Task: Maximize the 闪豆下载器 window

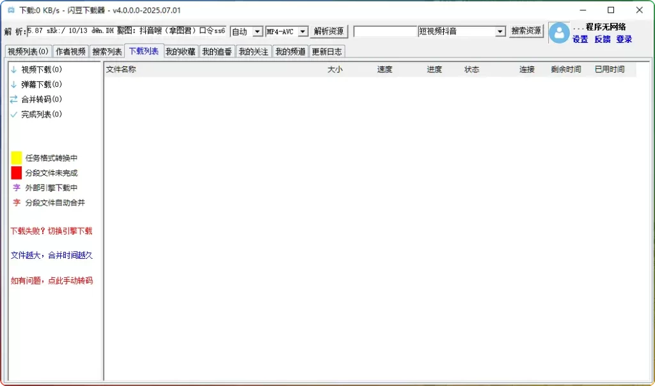Action: tap(611, 10)
